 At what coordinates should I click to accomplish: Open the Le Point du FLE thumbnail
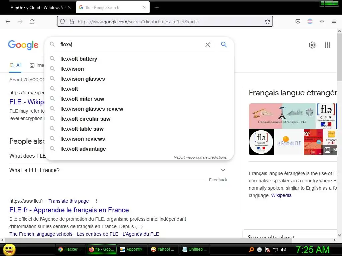289,142
